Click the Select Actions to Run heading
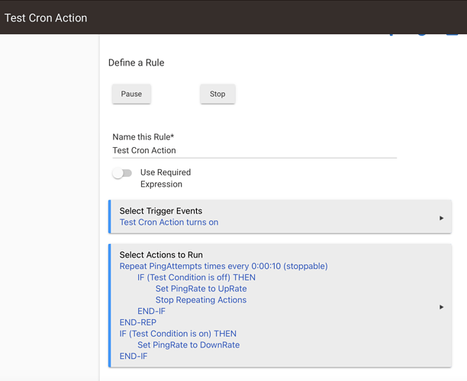467x381 pixels. pyautogui.click(x=161, y=255)
